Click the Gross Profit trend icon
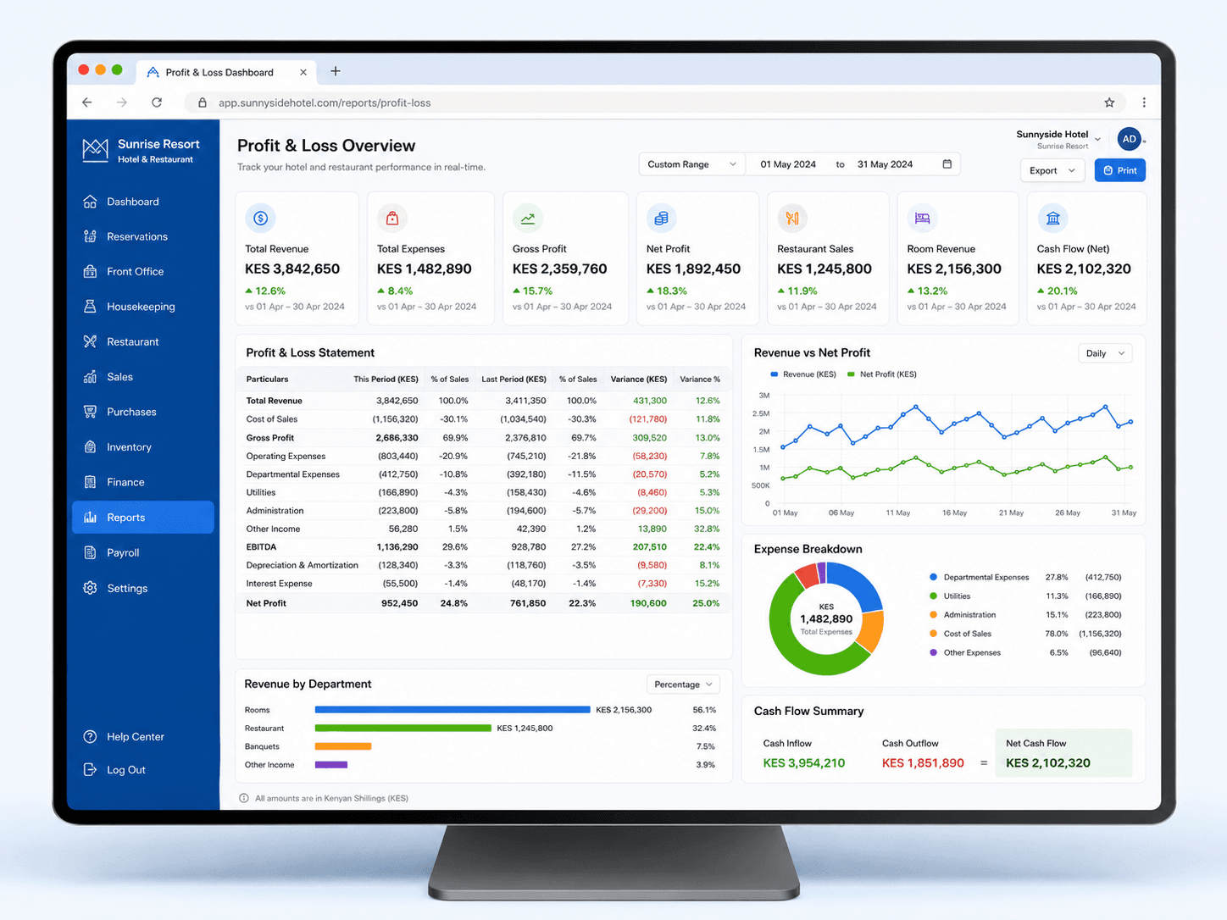 point(528,219)
